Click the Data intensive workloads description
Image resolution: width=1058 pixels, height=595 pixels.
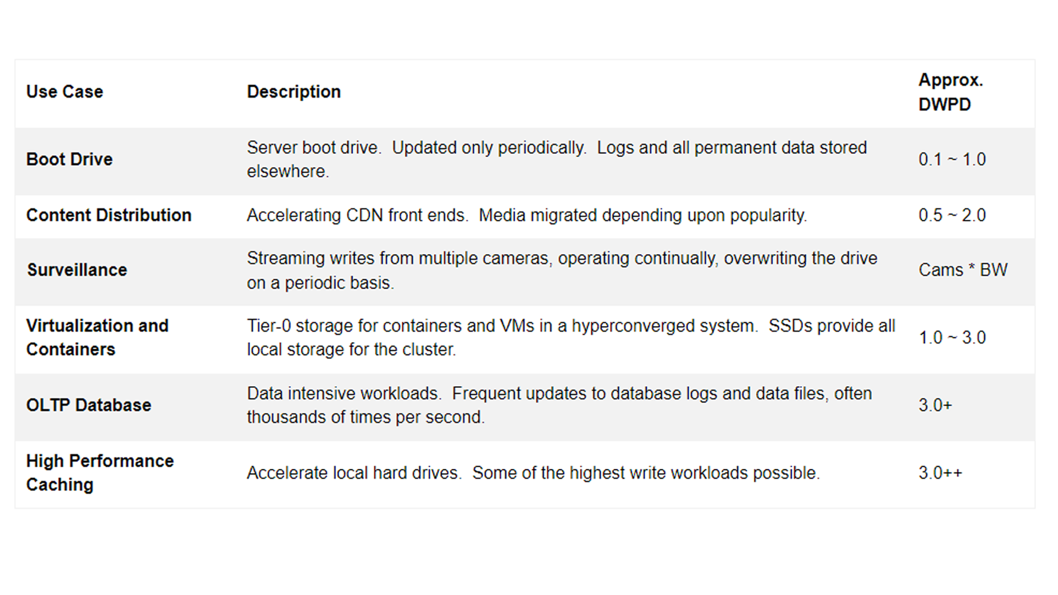(559, 405)
